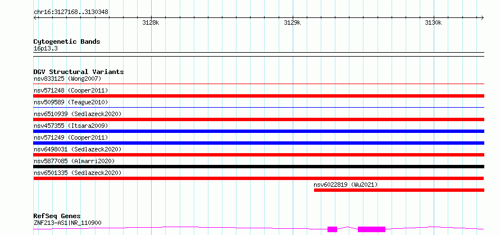Image resolution: width=500 pixels, height=235 pixels.
Task: Select the nsv457355 (Itsara2009) label
Action: click(x=71, y=126)
